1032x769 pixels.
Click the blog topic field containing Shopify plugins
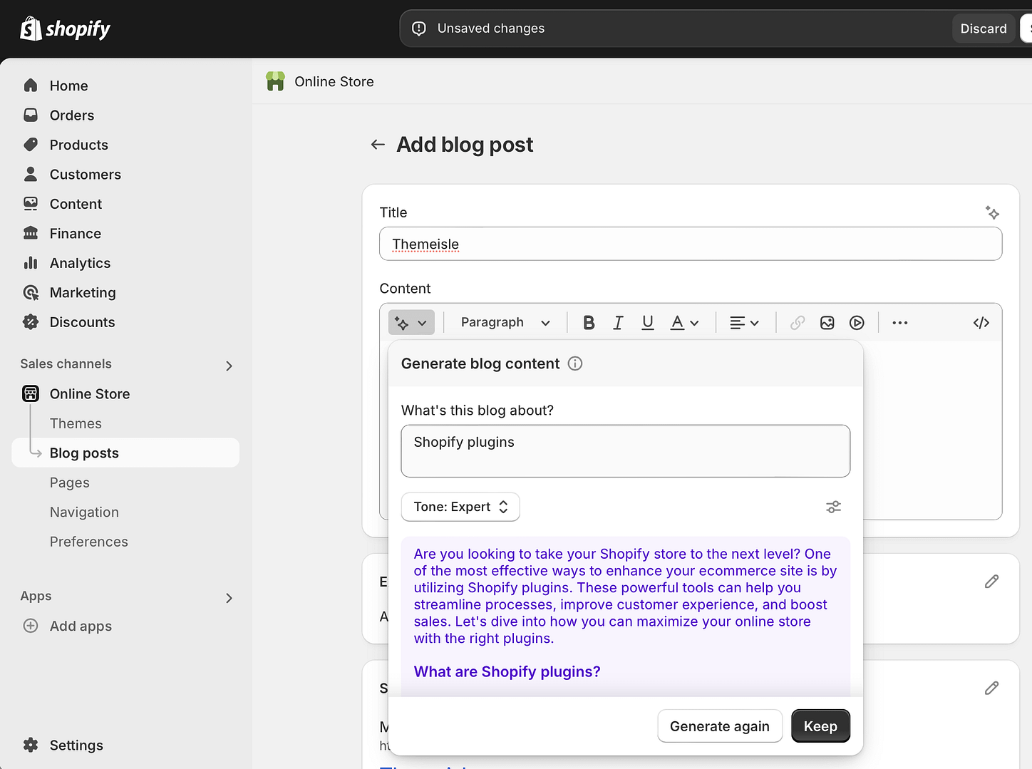[626, 451]
